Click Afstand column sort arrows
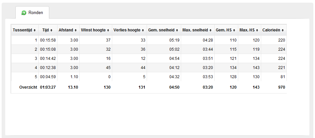This screenshot has height=138, width=315. pos(75,30)
